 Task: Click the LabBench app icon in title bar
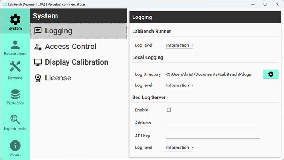coord(5,4)
